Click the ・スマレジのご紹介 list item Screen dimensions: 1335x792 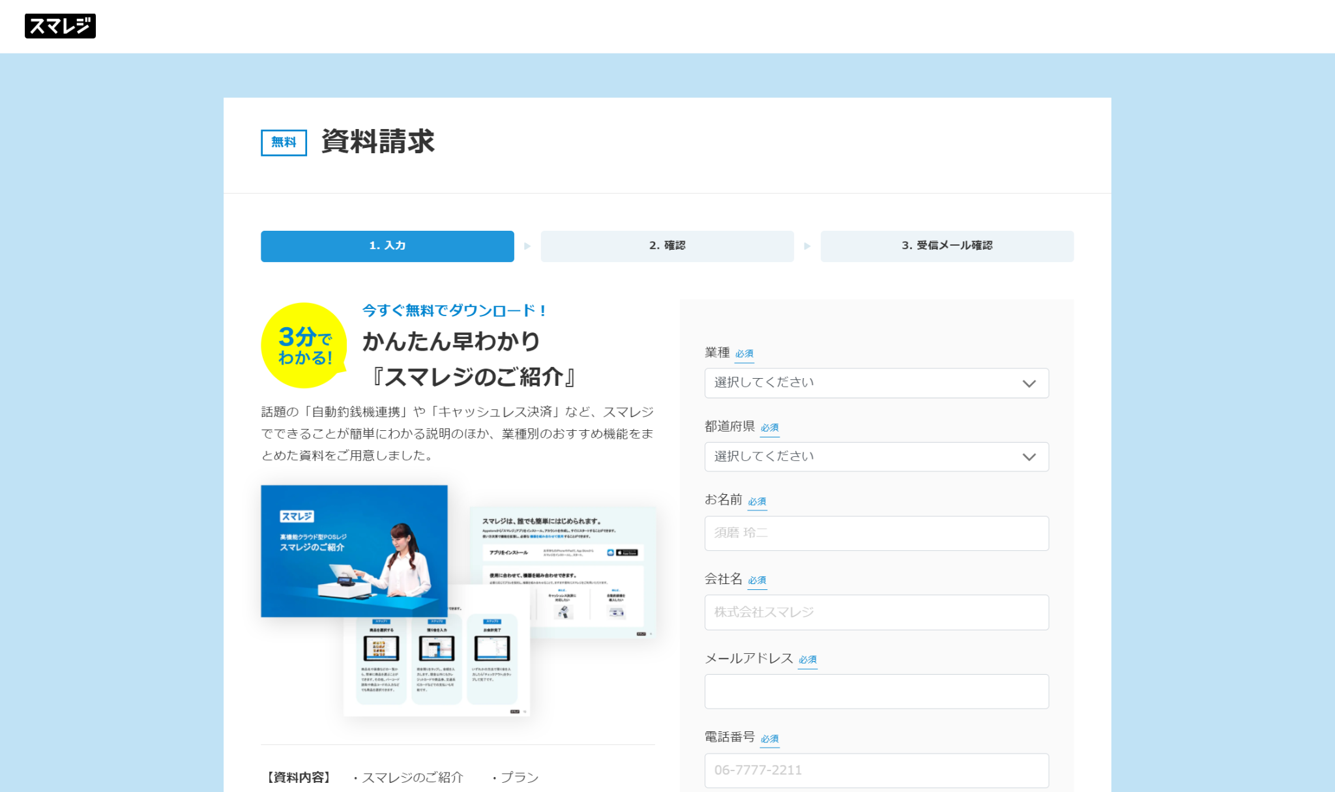pyautogui.click(x=408, y=778)
